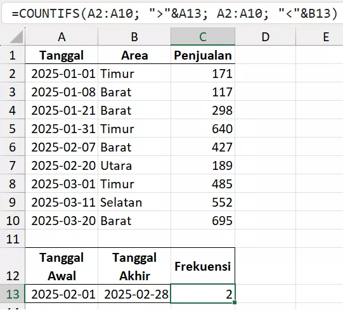Click the Timur cell in row 8
This screenshot has height=310, width=343.
point(134,184)
